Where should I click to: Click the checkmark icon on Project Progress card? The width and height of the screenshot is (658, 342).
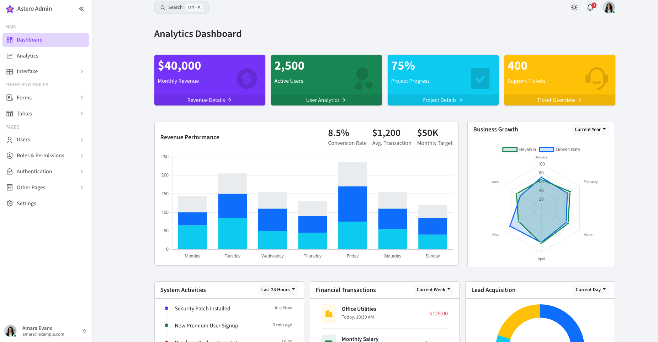[480, 78]
